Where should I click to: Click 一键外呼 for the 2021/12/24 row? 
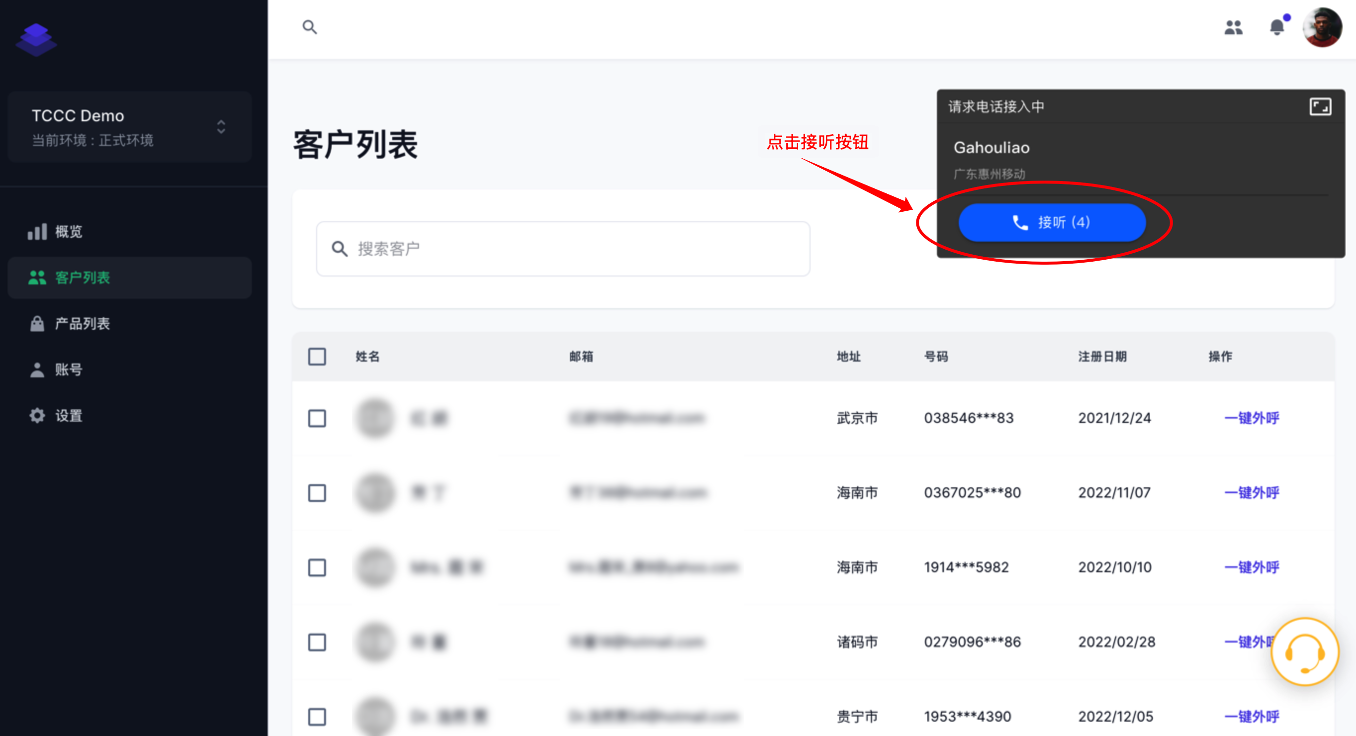pyautogui.click(x=1251, y=418)
